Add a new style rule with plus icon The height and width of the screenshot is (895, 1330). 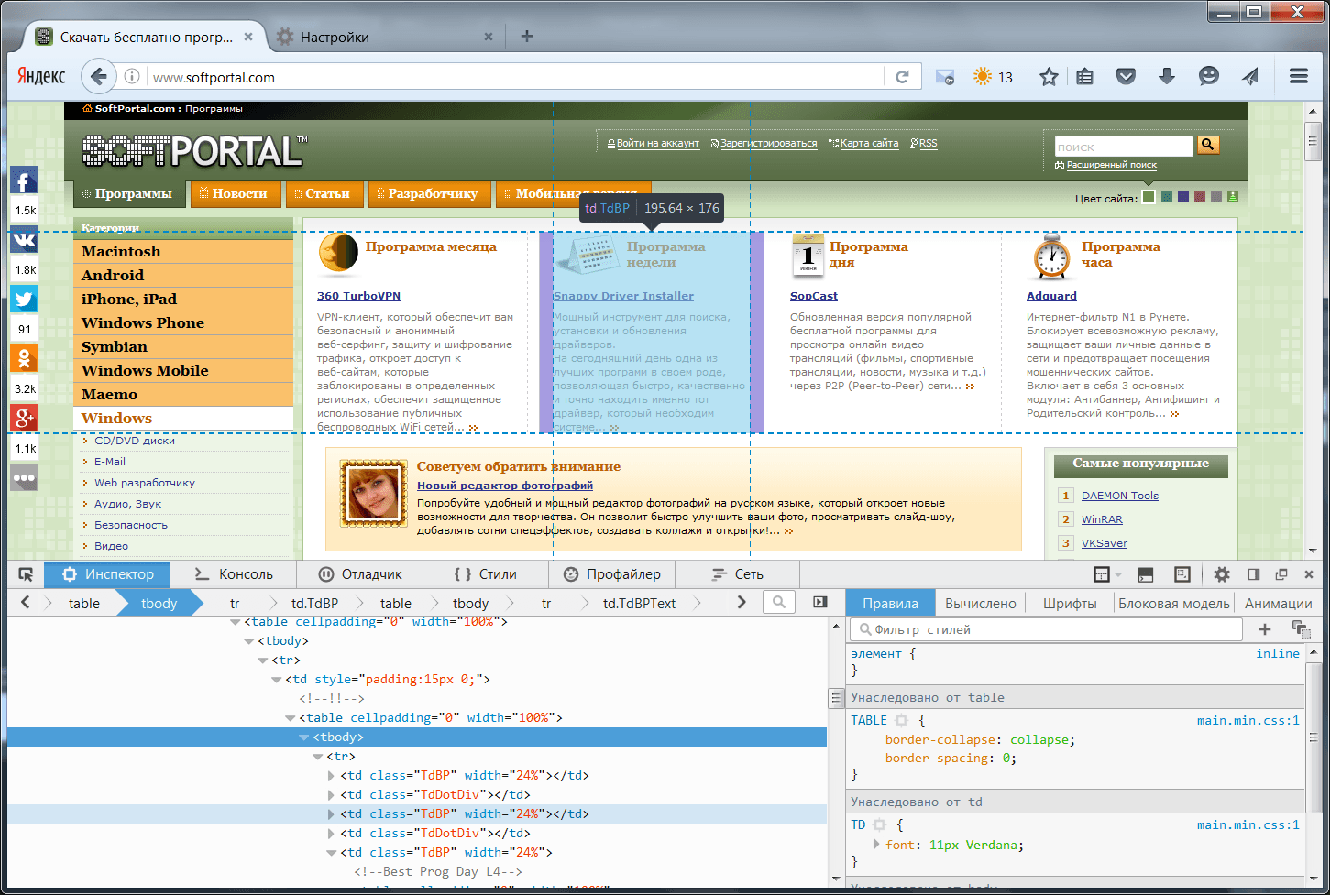(x=1265, y=629)
